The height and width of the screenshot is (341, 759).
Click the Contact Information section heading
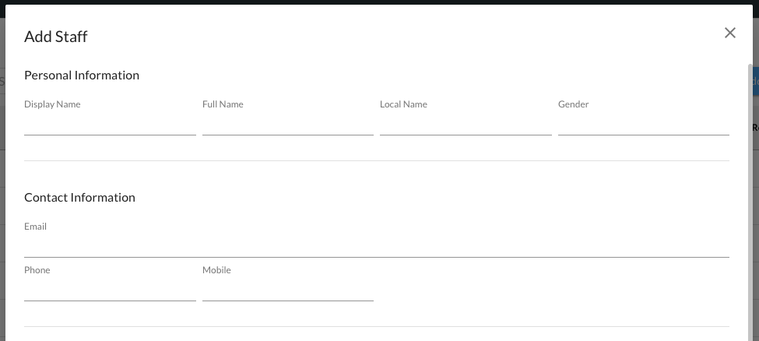tap(79, 198)
